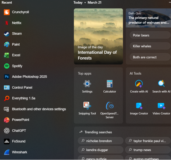The image size is (171, 160).
Task: Launch Netflix from the Recent list
Action: click(7, 23)
